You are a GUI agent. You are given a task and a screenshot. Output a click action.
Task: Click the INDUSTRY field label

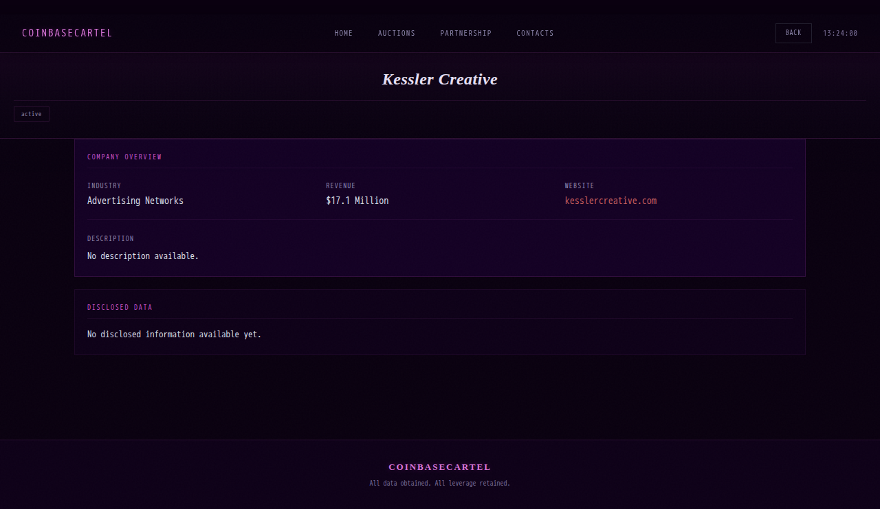[104, 185]
